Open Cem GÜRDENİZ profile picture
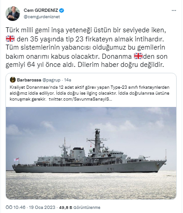 [x=13, y=14]
